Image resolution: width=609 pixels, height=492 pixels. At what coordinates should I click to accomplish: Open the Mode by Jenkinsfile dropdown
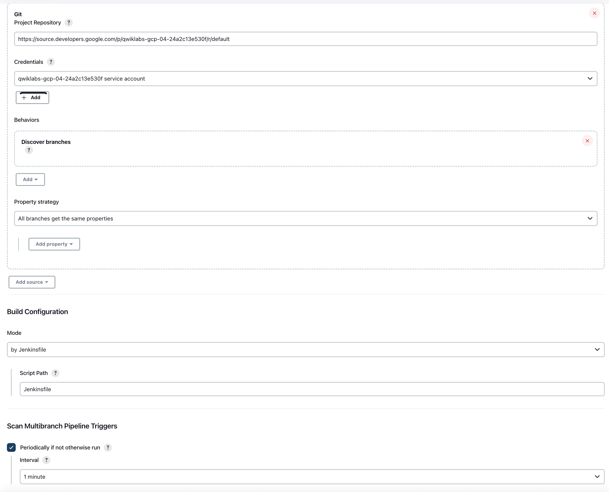coord(306,350)
